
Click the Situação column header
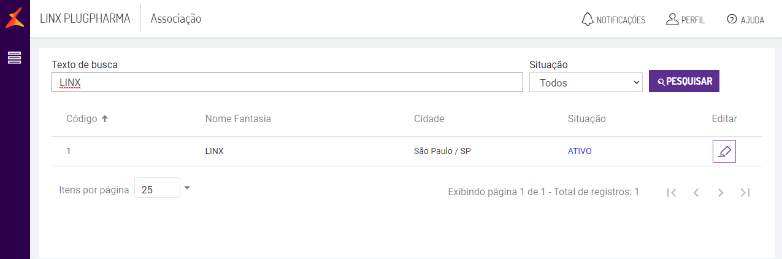[586, 118]
